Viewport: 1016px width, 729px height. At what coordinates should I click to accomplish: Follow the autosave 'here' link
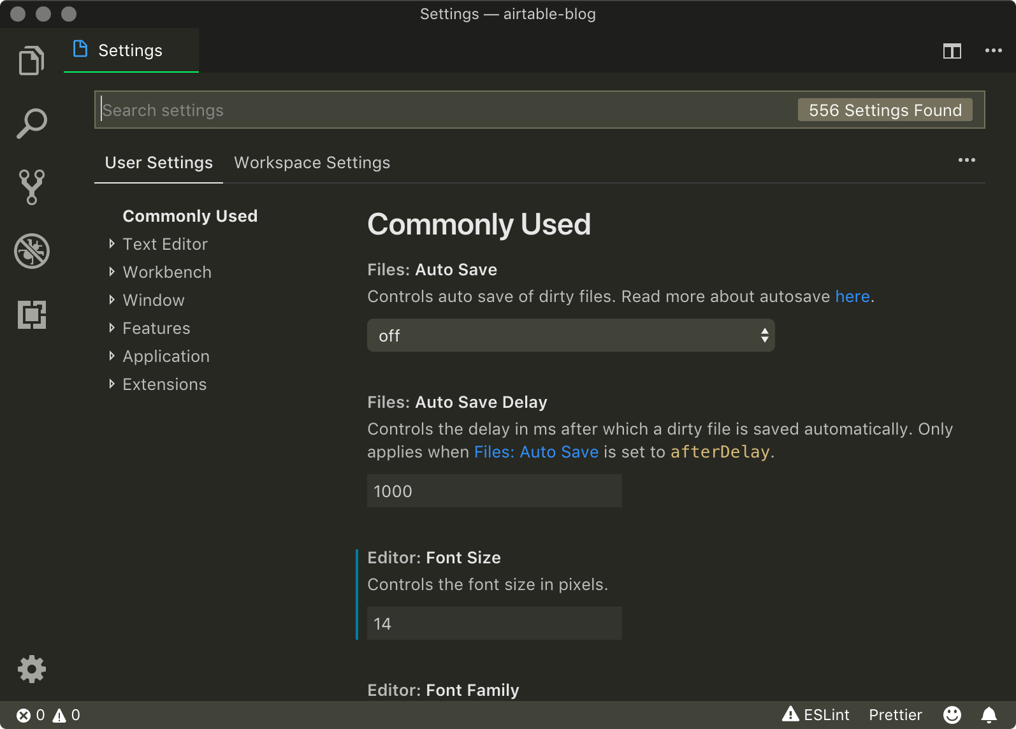[x=852, y=297]
